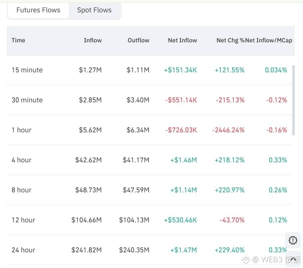This screenshot has width=303, height=268.
Task: Click the Net Inflow/MCap column header
Action: (x=269, y=40)
